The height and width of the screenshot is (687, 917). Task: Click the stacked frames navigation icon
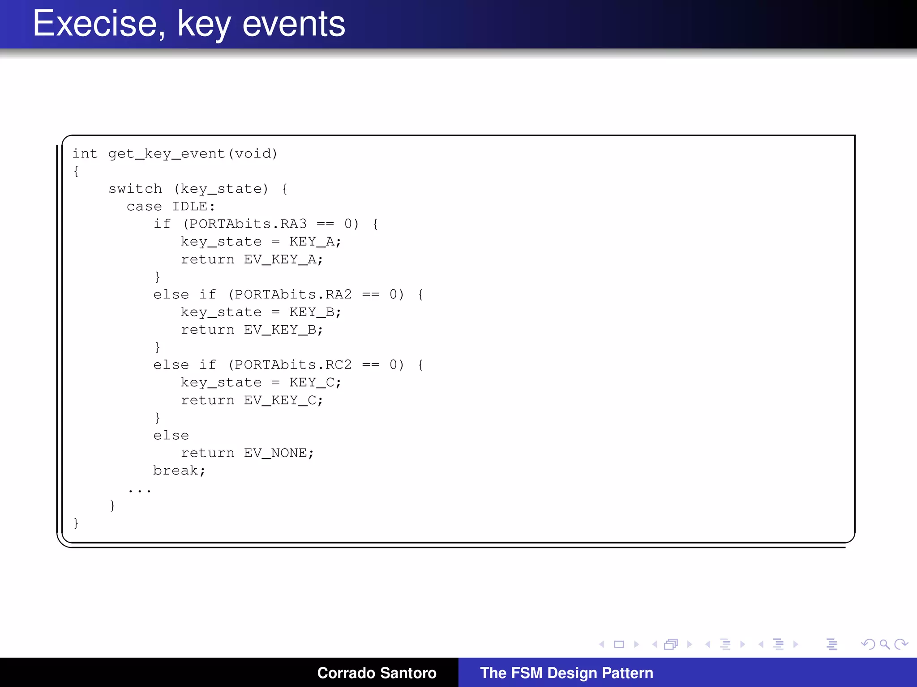pyautogui.click(x=671, y=644)
